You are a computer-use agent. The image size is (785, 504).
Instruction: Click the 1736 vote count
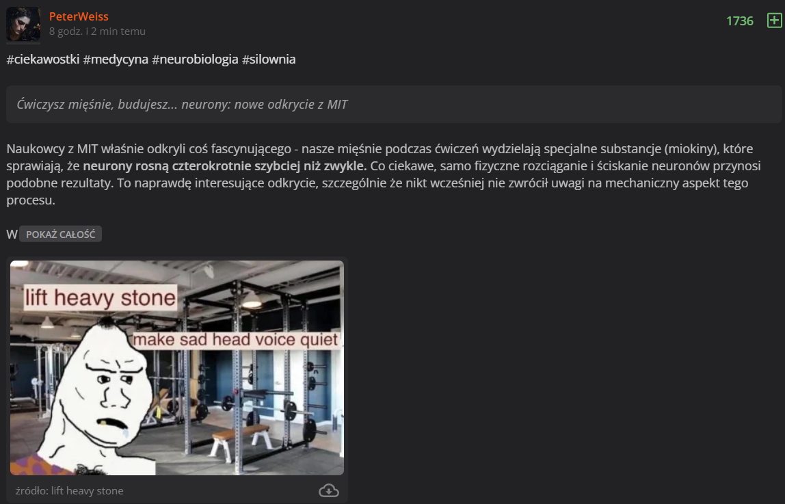(x=739, y=21)
